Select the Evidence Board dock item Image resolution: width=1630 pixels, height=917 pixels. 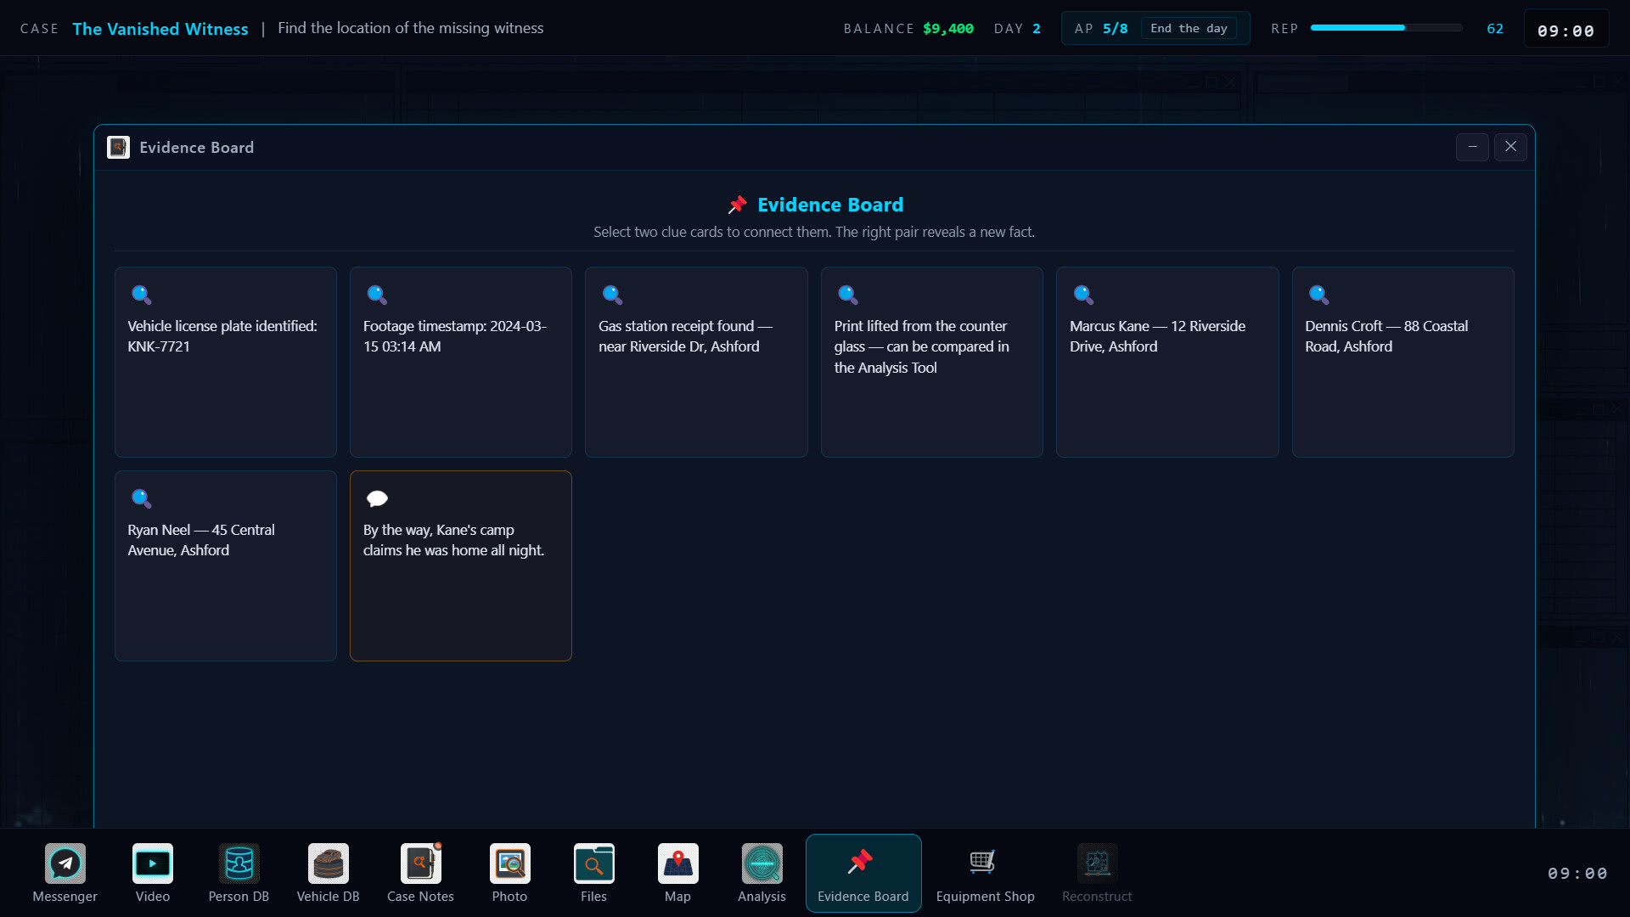pyautogui.click(x=863, y=873)
